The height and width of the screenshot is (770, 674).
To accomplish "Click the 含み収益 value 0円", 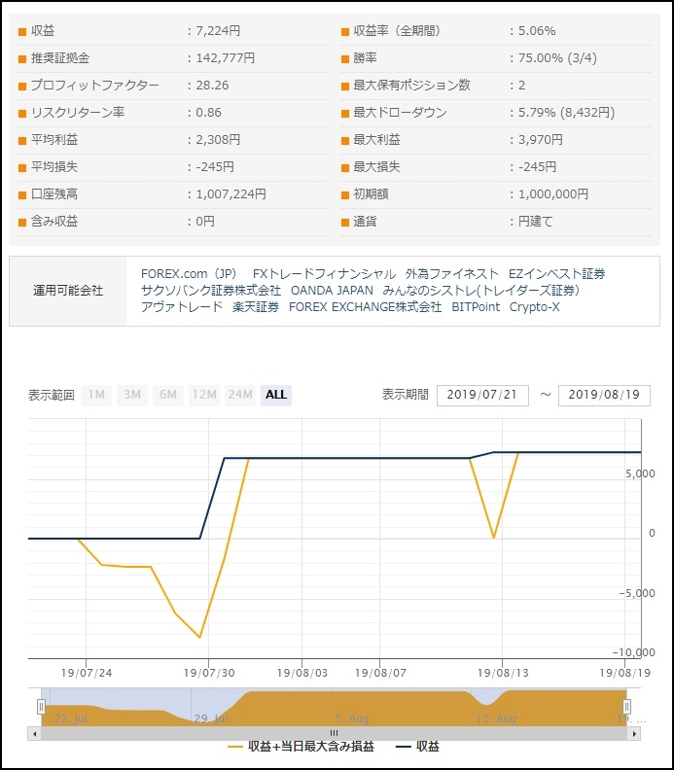I will 205,222.
